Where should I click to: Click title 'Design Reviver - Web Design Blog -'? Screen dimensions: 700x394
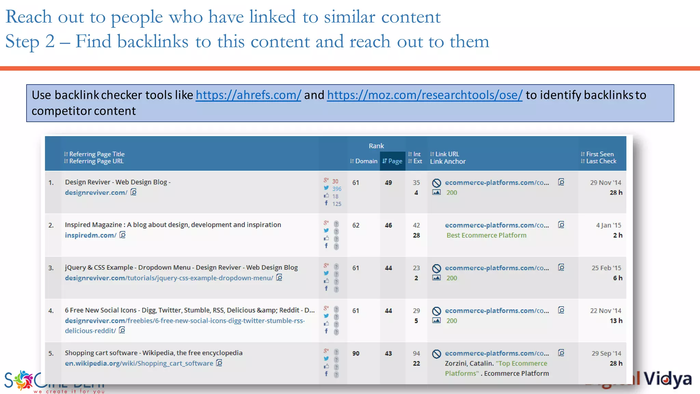click(118, 182)
